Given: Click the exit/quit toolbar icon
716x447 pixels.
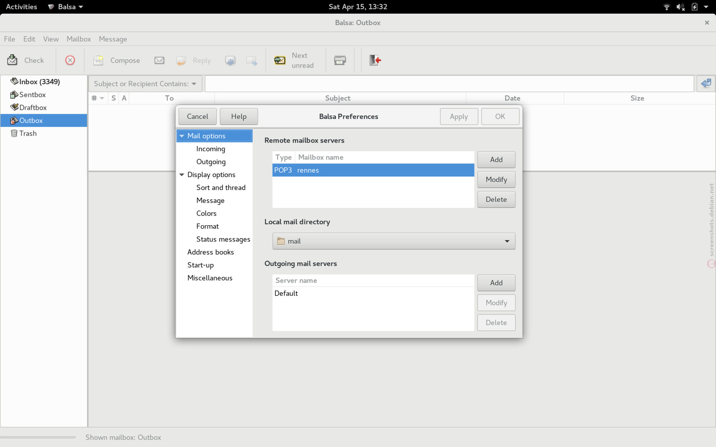Looking at the screenshot, I should (375, 60).
